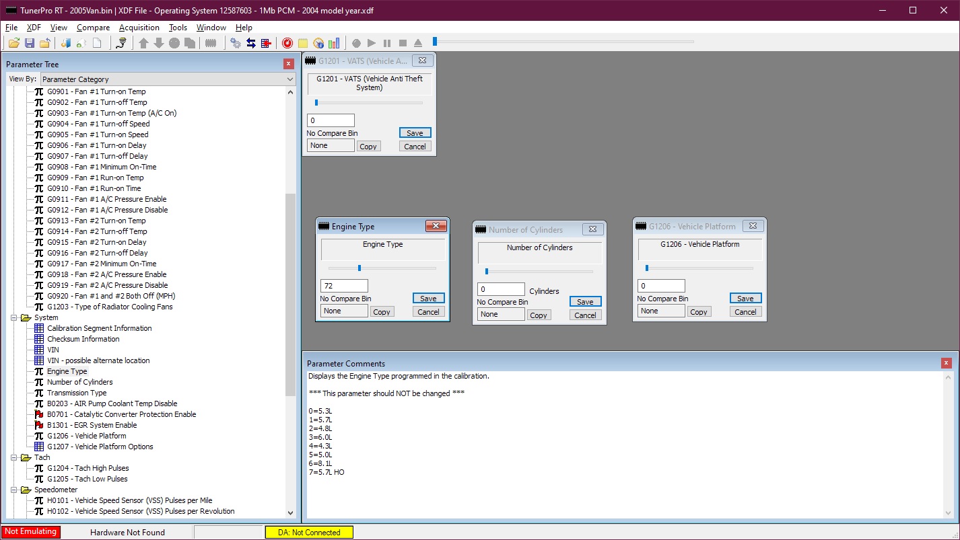Open the View By category dropdown

[290, 79]
